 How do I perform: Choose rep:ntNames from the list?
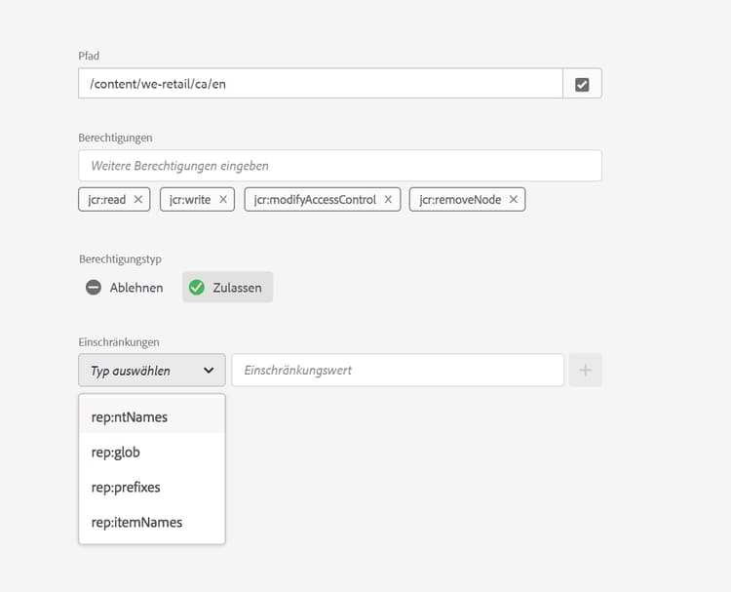(130, 417)
